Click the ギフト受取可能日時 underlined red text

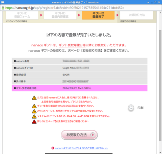coord(72,45)
